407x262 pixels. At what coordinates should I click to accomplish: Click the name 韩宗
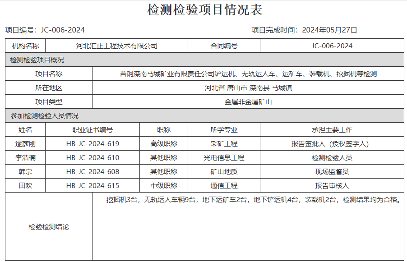[x=25, y=172]
